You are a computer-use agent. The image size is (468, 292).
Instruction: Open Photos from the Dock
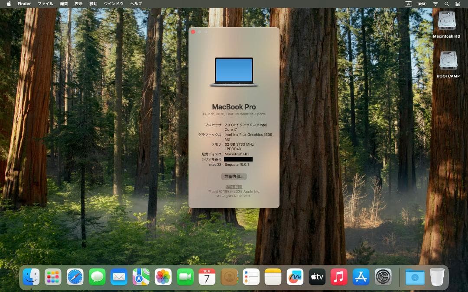[x=163, y=276]
